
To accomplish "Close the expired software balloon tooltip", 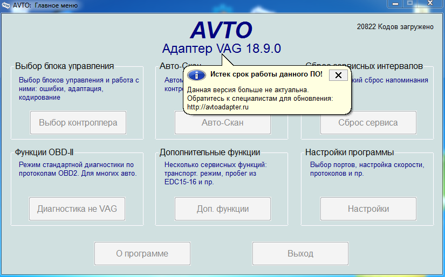I will pyautogui.click(x=338, y=75).
